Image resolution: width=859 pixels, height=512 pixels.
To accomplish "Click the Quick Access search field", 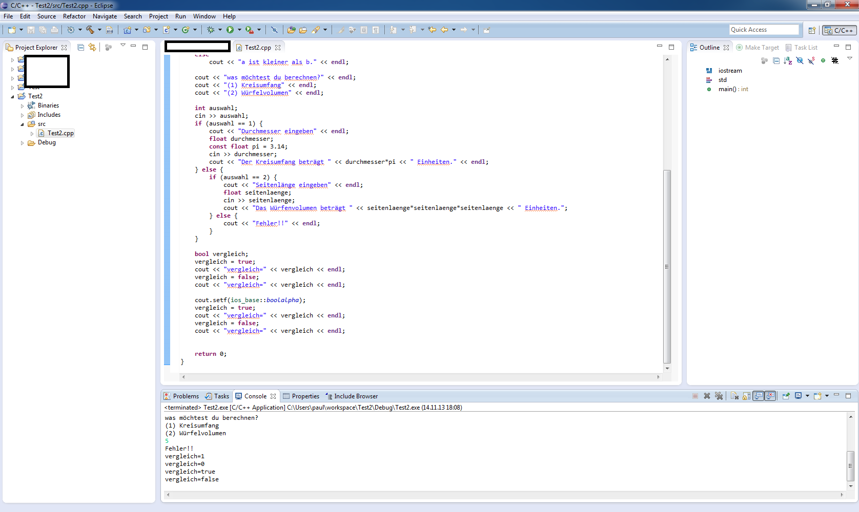I will click(x=764, y=30).
